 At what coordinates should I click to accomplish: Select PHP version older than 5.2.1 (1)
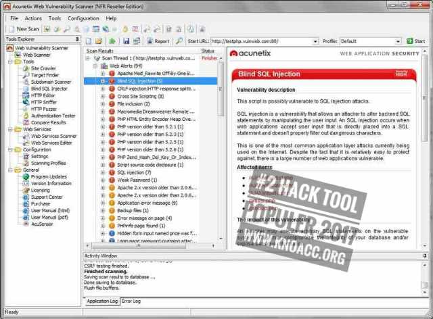150,126
